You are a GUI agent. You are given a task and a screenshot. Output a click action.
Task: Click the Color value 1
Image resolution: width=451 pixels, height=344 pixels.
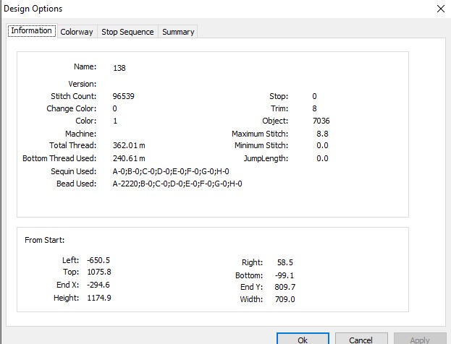pos(115,121)
